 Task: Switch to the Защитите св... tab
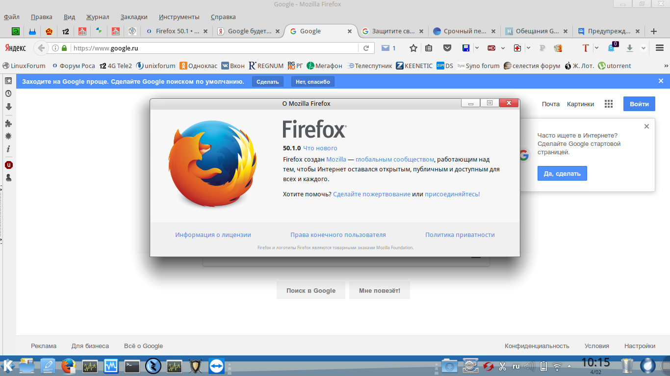[x=393, y=31]
